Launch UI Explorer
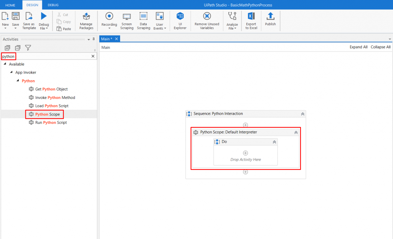This screenshot has width=393, height=239. coord(180,21)
